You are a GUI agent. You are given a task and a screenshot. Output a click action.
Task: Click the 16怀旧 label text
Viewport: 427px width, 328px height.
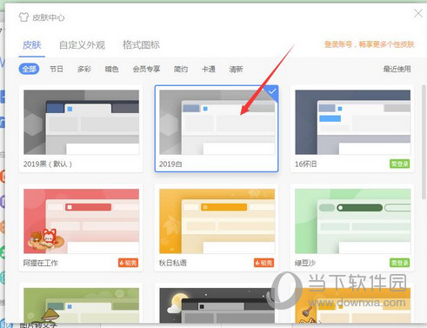pos(306,164)
